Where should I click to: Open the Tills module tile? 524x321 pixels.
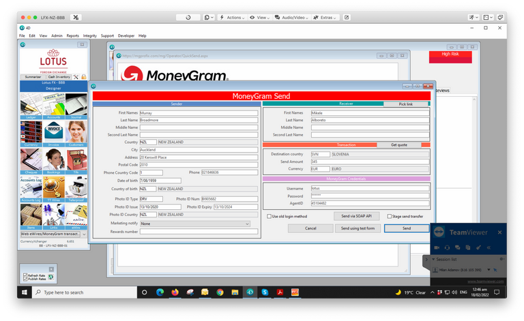tap(76, 162)
